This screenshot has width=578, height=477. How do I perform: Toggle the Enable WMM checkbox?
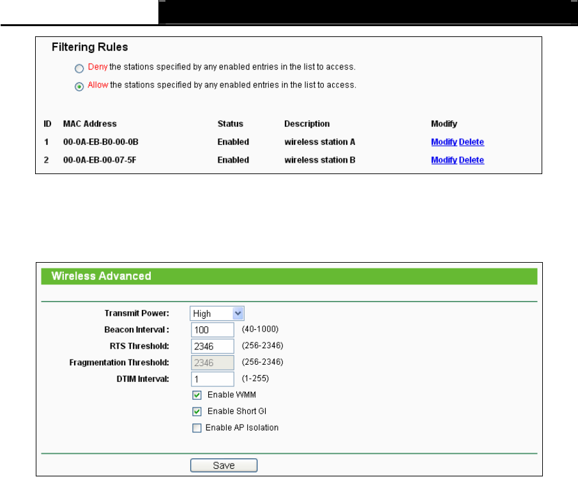[197, 395]
